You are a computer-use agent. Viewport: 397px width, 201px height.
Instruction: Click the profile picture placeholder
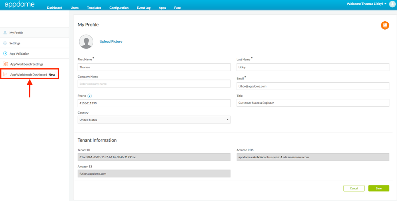[x=86, y=42]
